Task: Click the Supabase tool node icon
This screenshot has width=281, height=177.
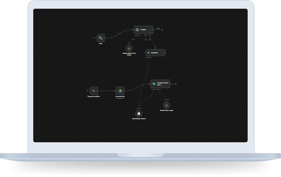Action: point(149,53)
